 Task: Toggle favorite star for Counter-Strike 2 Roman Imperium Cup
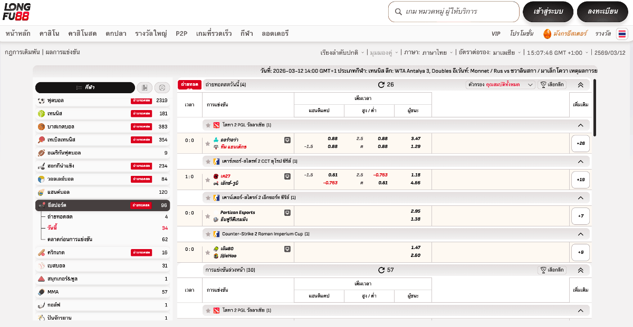(x=208, y=234)
